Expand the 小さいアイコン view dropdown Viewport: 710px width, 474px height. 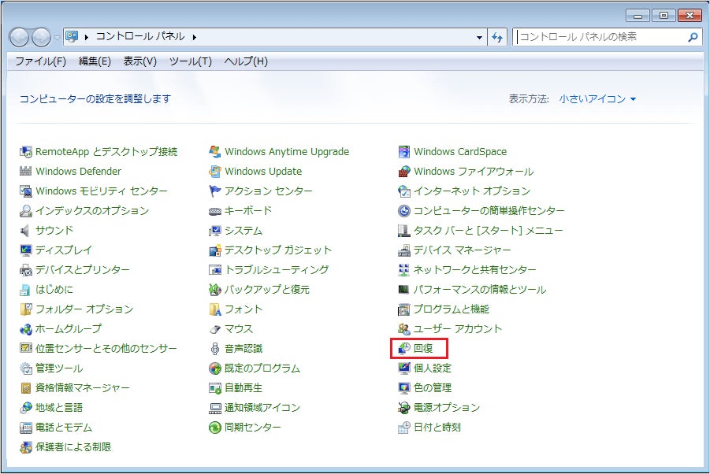[597, 99]
